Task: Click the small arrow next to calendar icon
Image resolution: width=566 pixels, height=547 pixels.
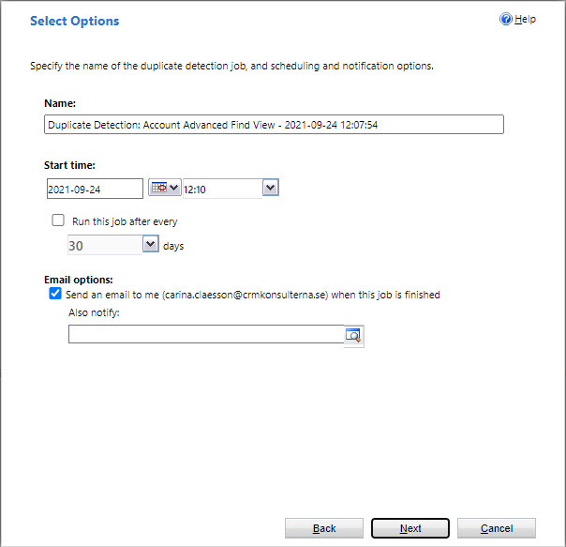Action: [173, 189]
